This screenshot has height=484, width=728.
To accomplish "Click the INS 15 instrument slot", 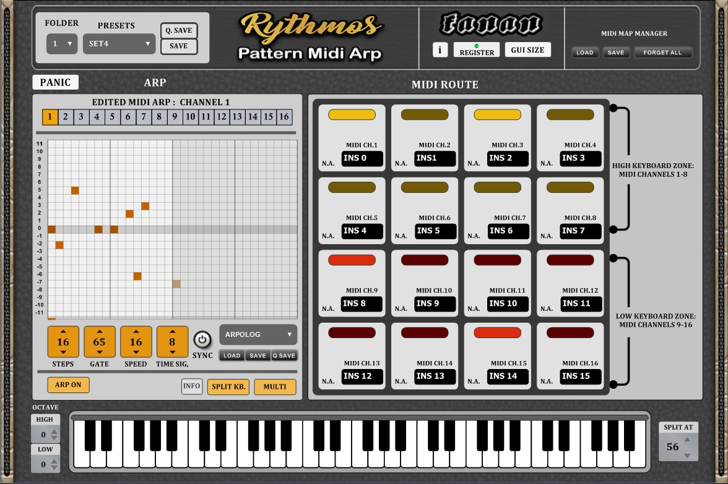I will [x=581, y=376].
